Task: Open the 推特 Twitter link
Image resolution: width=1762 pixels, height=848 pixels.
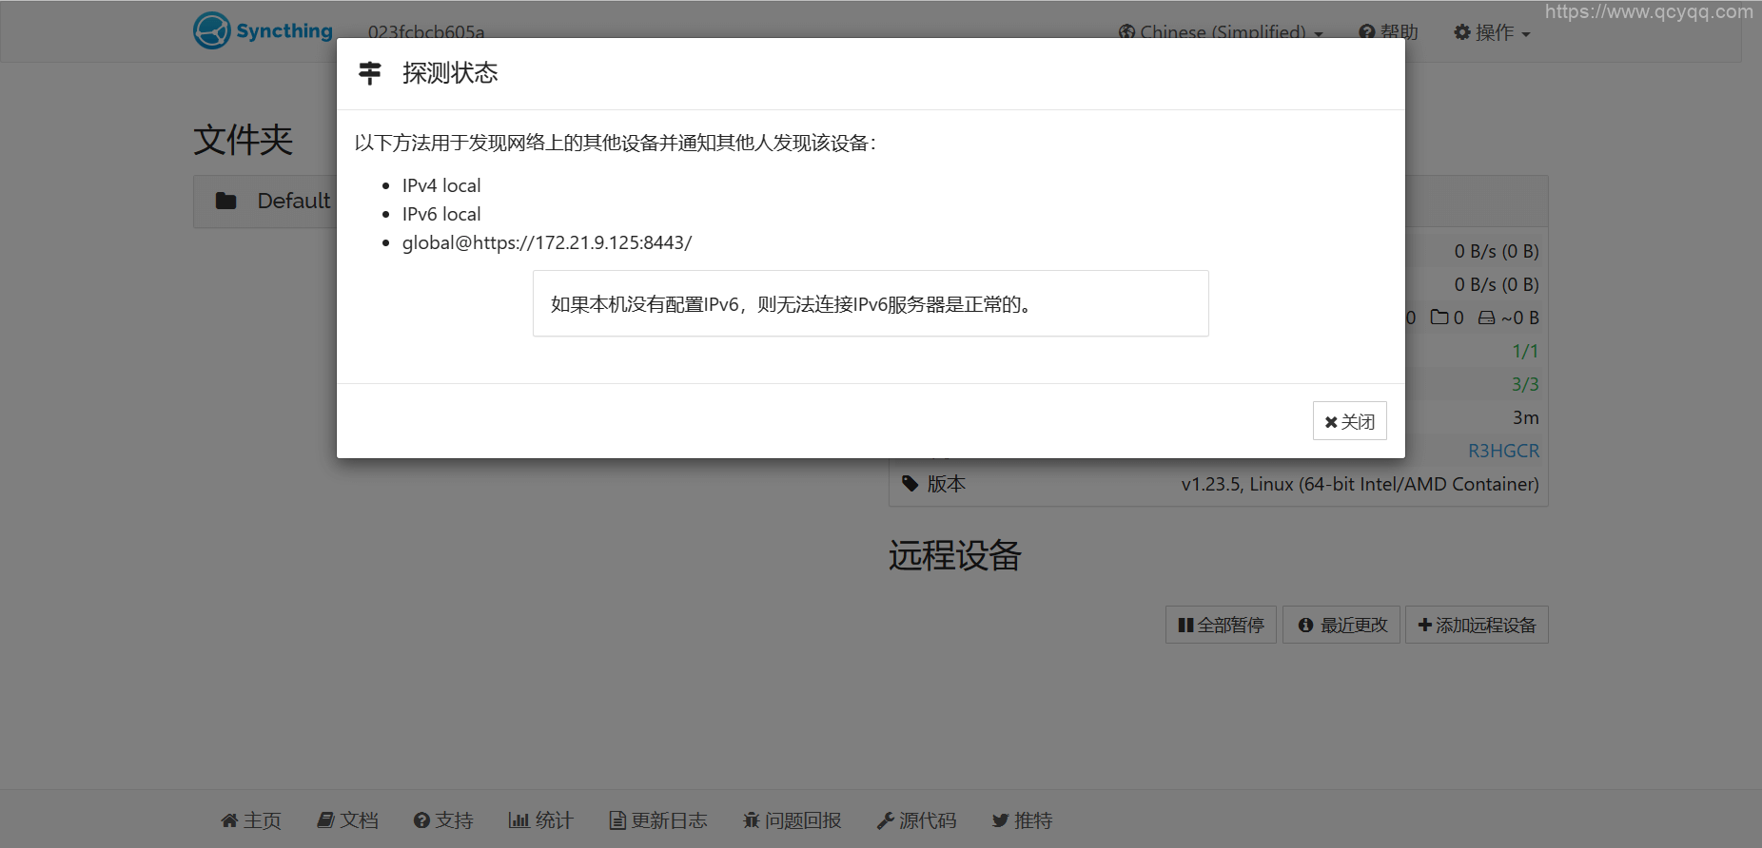Action: [1022, 820]
